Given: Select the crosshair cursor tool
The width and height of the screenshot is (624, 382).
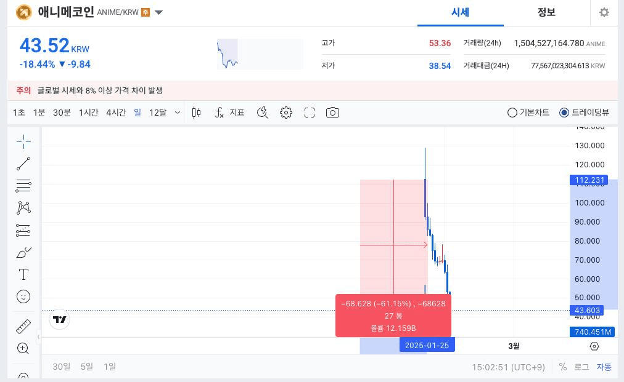Looking at the screenshot, I should coord(23,141).
